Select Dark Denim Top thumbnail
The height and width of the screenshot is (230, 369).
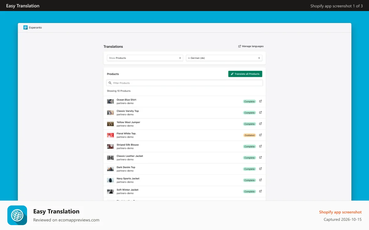point(110,169)
